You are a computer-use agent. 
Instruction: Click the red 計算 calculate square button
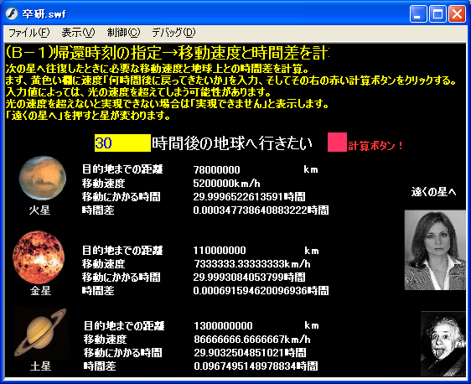tap(337, 143)
